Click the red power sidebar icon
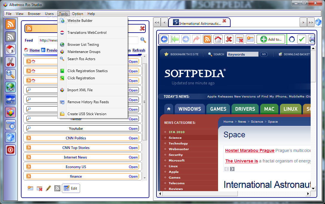 coord(10,150)
